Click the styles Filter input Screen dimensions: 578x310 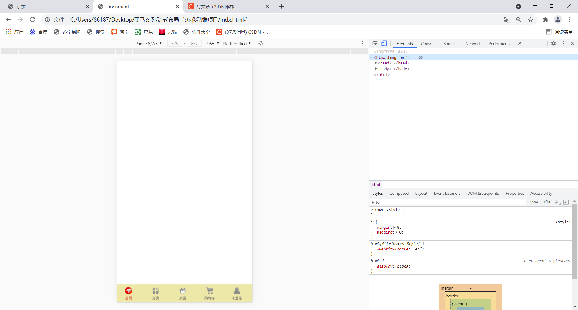point(448,202)
